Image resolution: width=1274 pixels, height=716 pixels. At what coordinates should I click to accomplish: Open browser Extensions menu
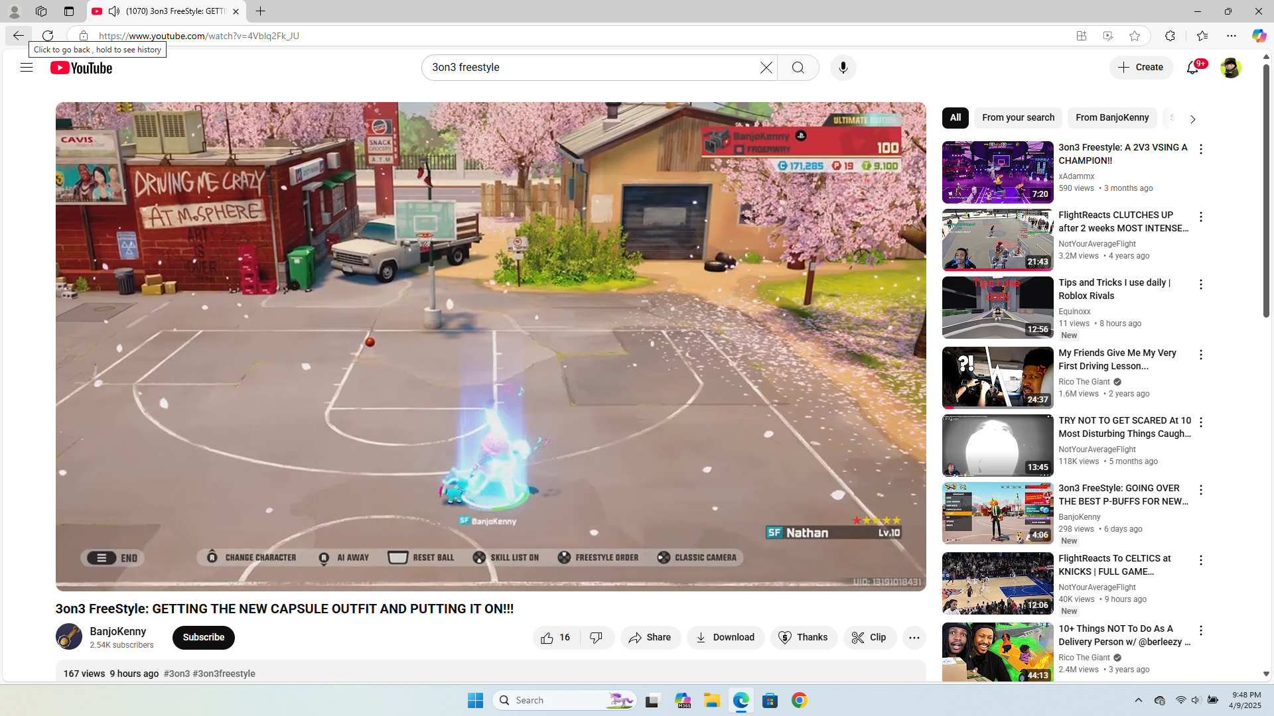(1170, 36)
